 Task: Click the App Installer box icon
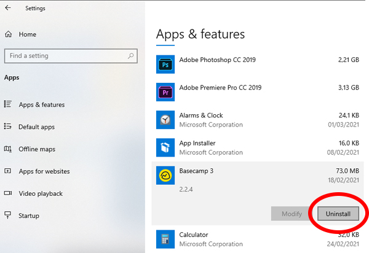165,147
